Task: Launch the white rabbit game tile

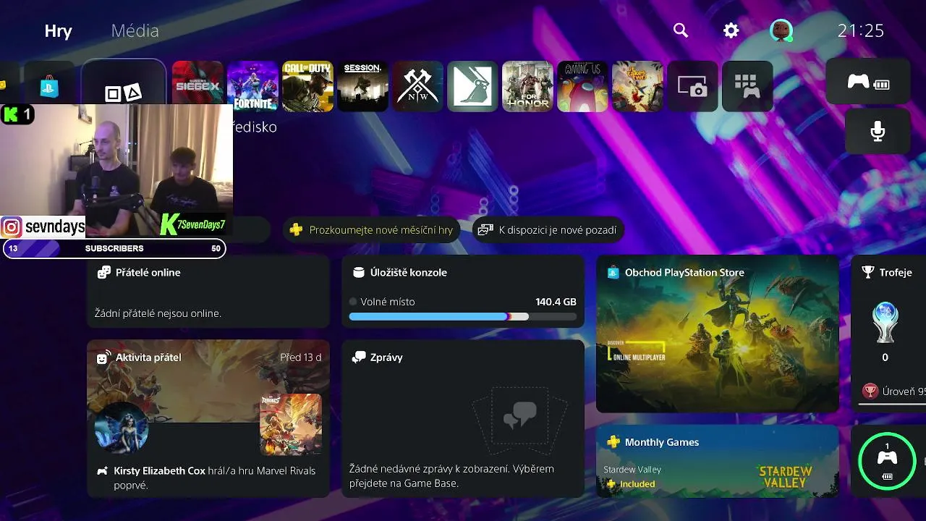Action: pyautogui.click(x=472, y=86)
